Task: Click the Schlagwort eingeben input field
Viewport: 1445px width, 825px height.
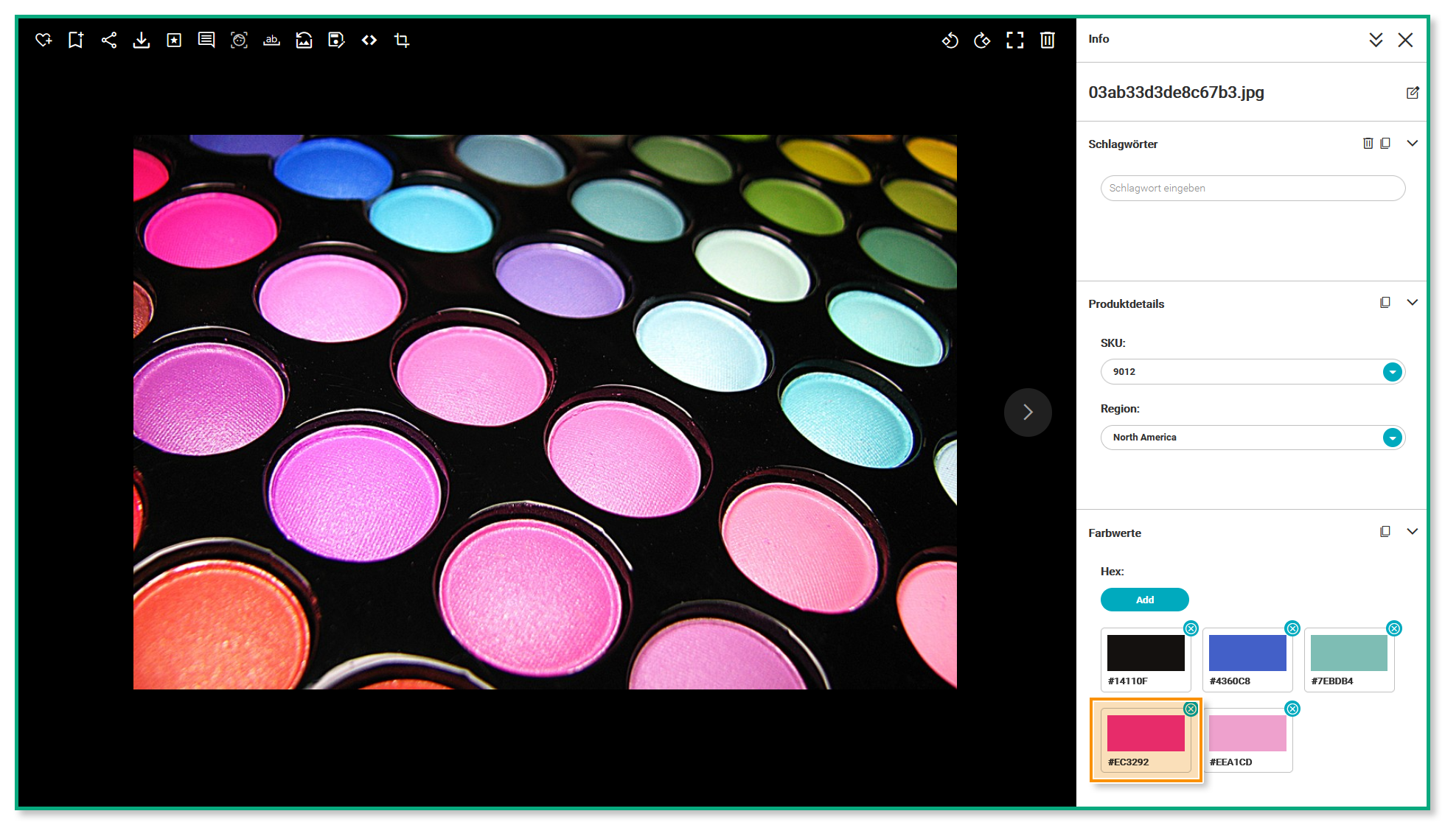Action: point(1252,188)
